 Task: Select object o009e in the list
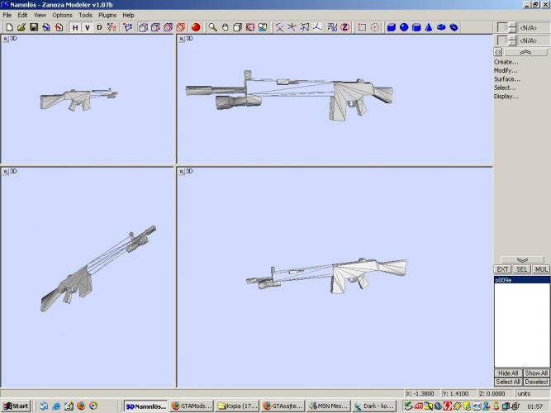tap(504, 280)
